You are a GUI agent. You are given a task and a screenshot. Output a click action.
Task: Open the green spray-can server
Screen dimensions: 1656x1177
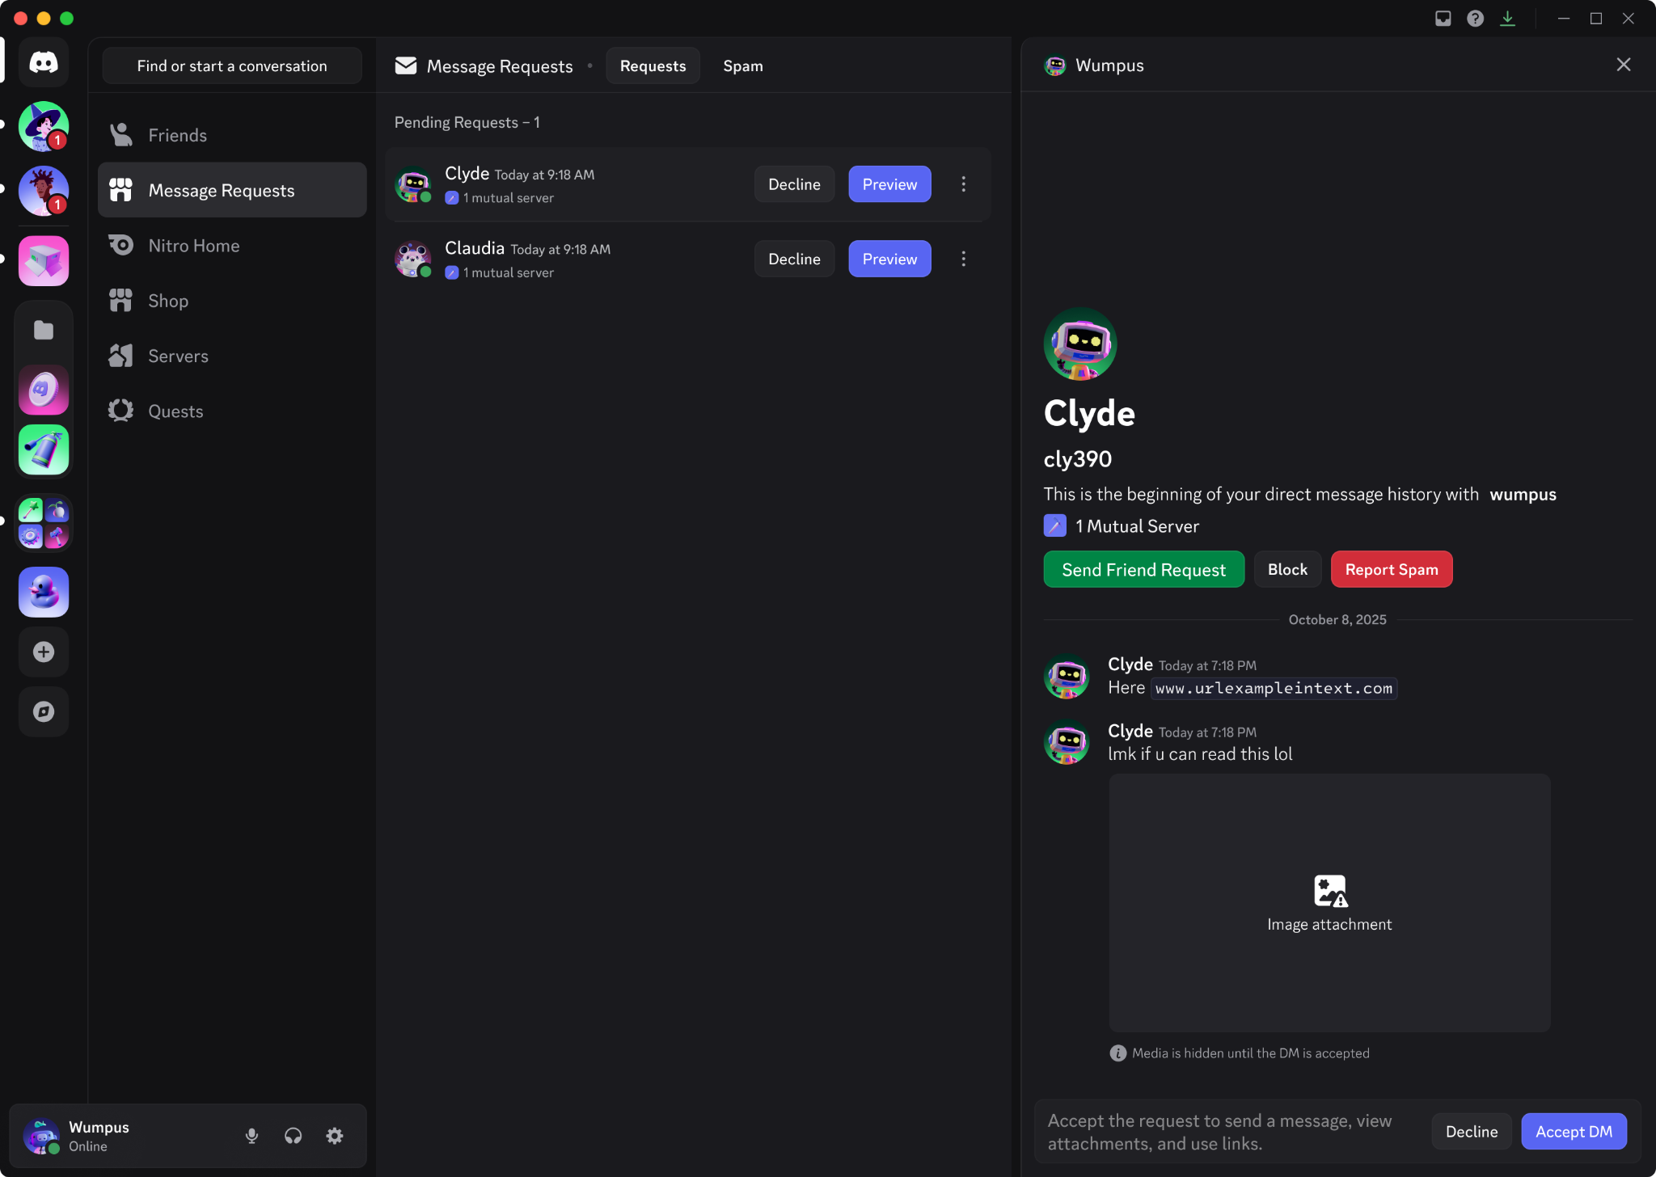tap(44, 449)
